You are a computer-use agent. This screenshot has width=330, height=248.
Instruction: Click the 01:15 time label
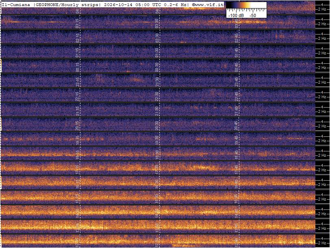77,52
